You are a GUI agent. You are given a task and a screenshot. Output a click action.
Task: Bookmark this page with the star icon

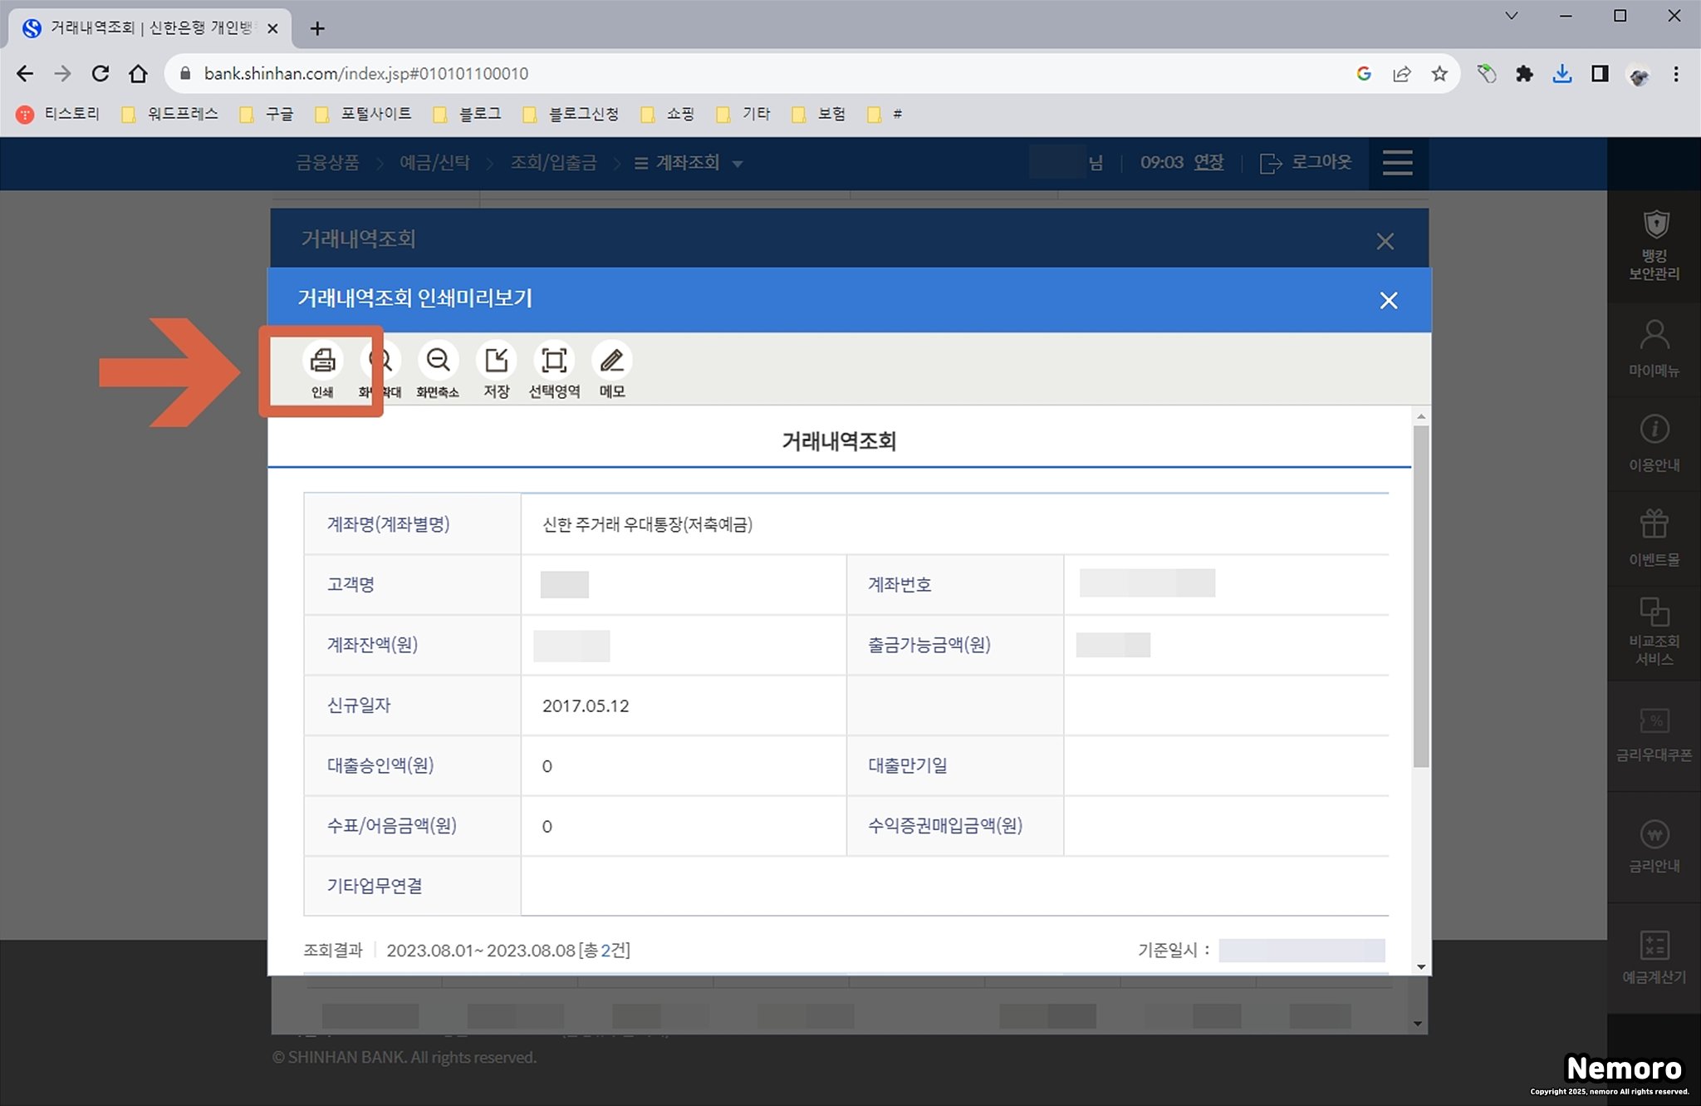[x=1439, y=74]
